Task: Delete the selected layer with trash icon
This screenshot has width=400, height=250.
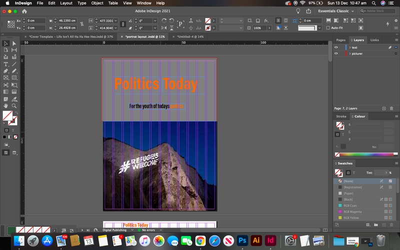Action: [x=391, y=108]
